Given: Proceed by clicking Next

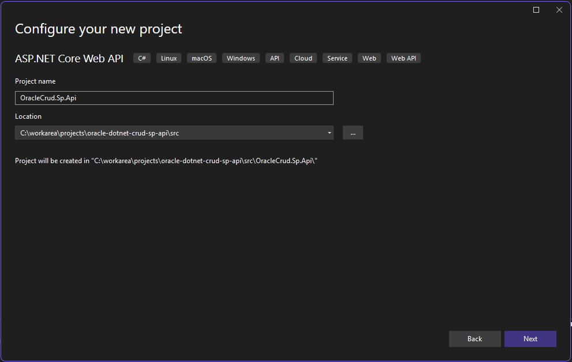Looking at the screenshot, I should point(530,339).
